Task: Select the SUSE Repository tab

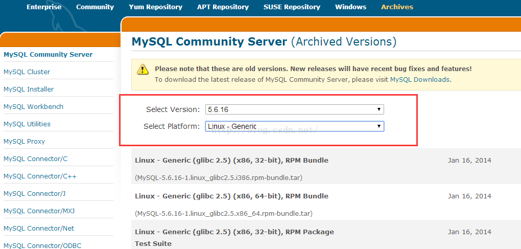Action: [x=292, y=7]
